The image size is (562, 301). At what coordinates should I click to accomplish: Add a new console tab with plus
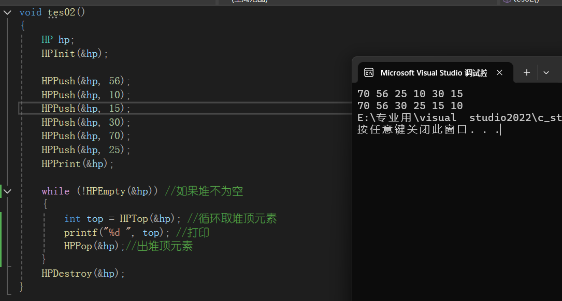[526, 72]
